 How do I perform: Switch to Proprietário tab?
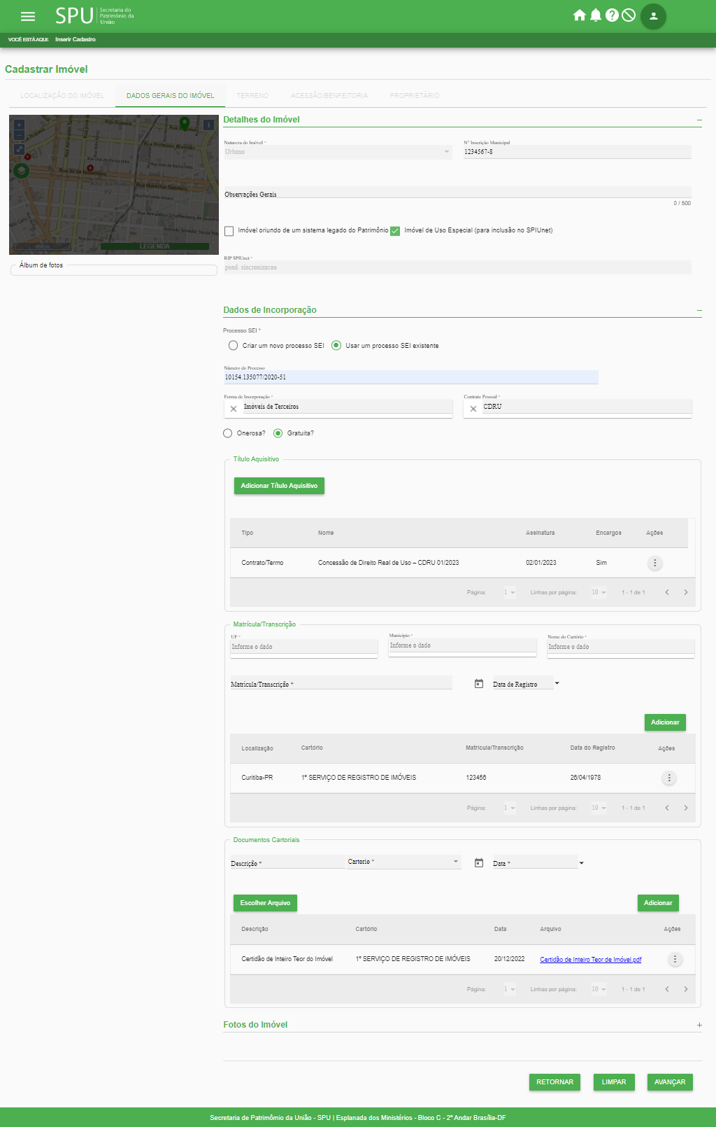click(x=415, y=96)
